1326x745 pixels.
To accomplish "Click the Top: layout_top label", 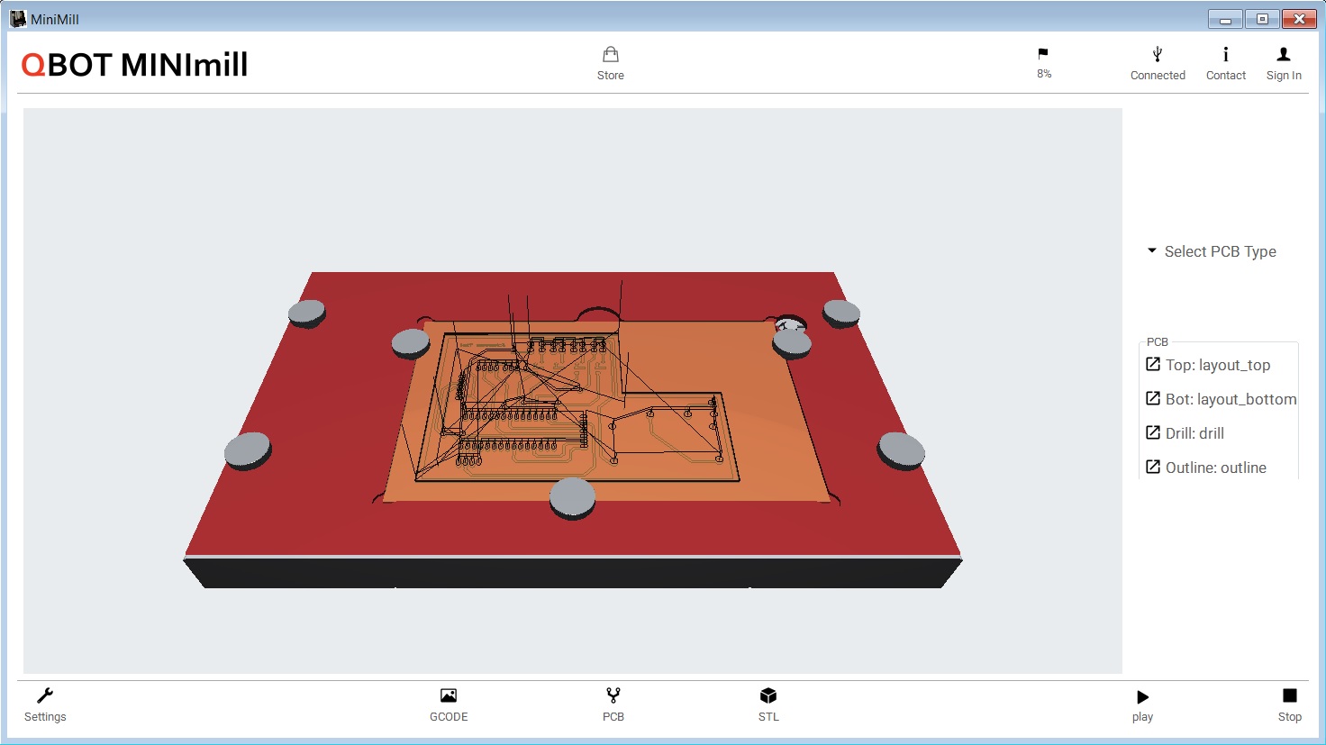I will 1218,365.
